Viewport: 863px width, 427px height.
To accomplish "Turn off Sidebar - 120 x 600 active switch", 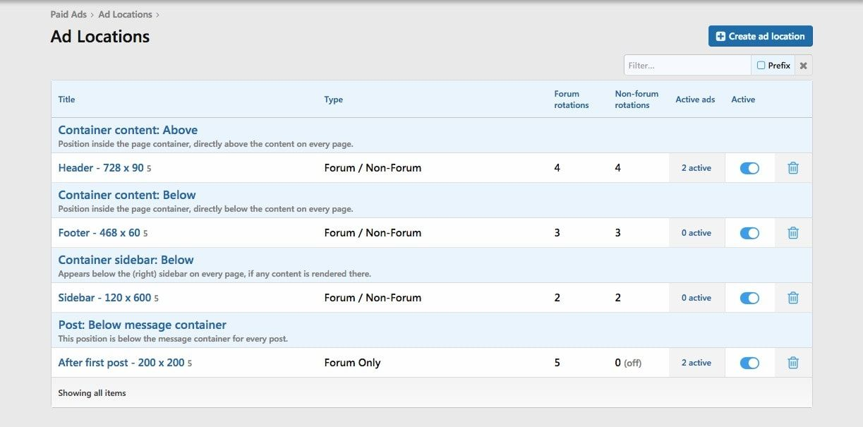I will coord(749,298).
